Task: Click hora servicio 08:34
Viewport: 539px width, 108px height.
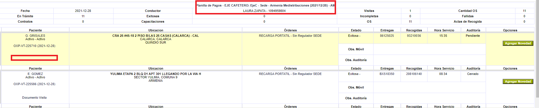Action: (443, 74)
